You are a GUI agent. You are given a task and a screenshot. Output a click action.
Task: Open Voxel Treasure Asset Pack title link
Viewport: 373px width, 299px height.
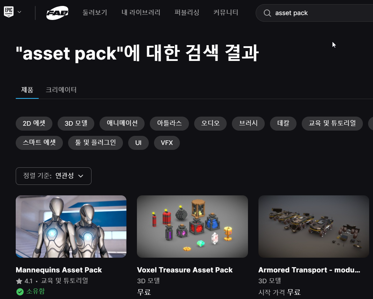pos(185,270)
